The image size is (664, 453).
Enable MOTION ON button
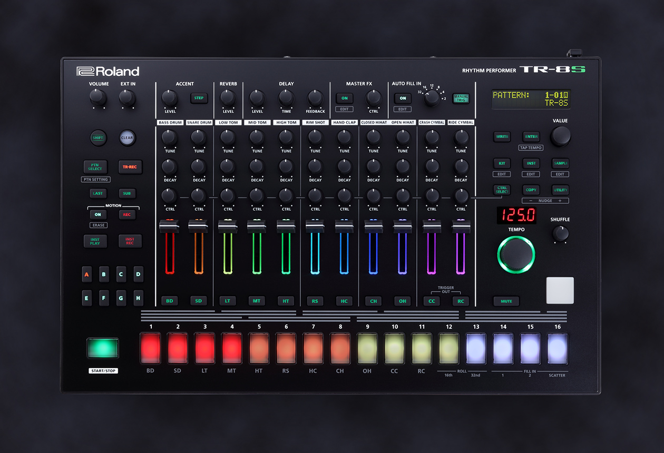tap(97, 214)
